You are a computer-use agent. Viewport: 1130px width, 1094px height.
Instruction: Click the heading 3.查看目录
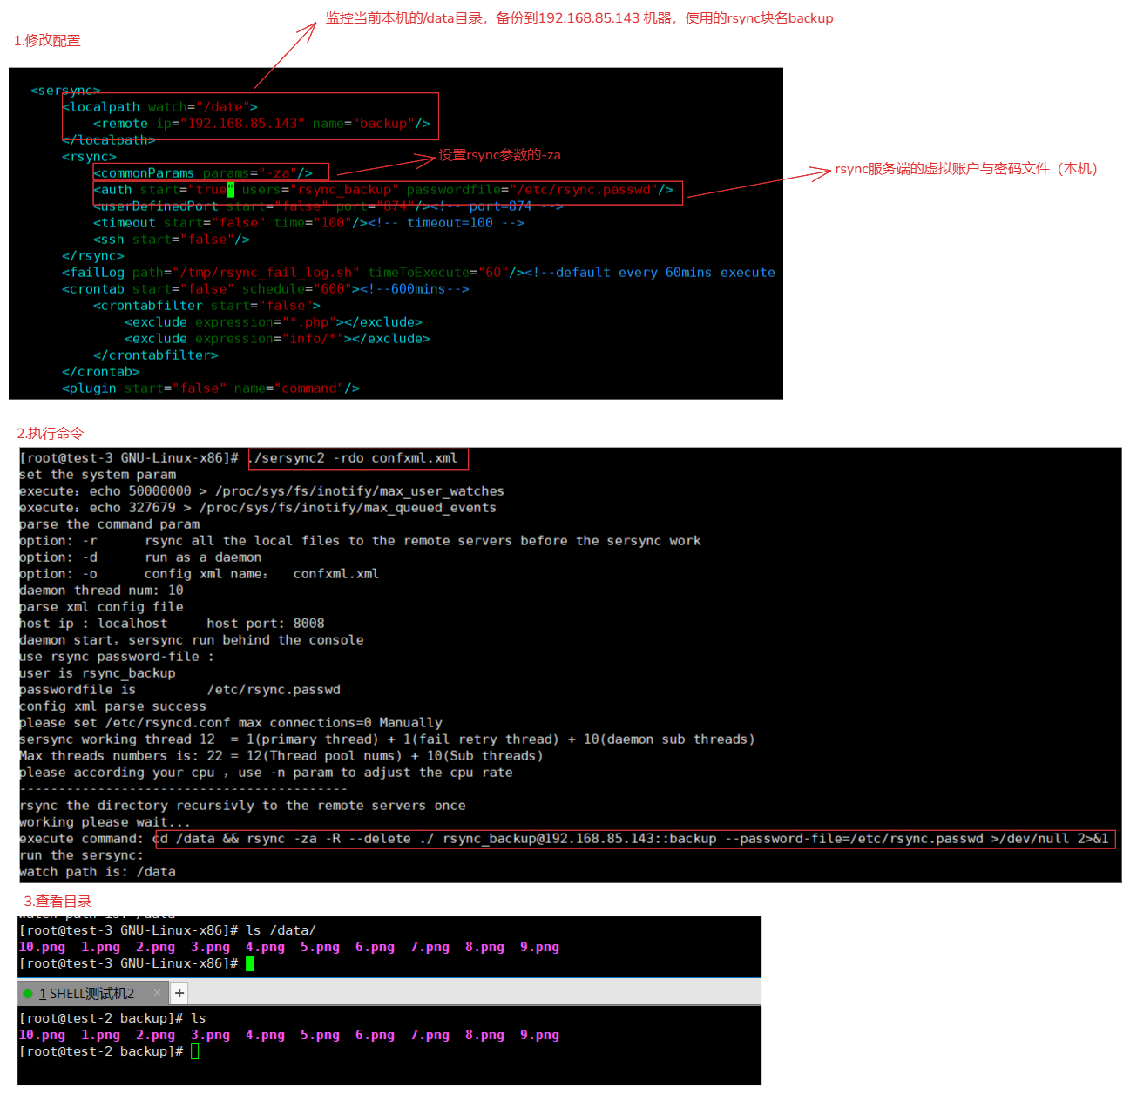pyautogui.click(x=58, y=902)
